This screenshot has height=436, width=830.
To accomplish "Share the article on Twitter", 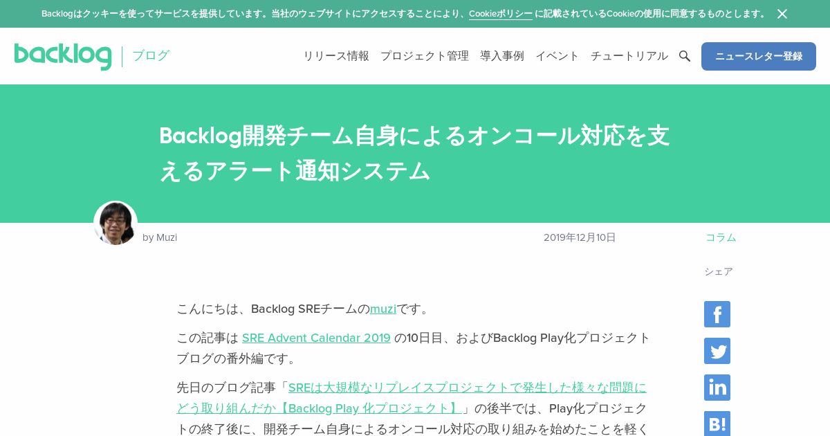I will 717,351.
